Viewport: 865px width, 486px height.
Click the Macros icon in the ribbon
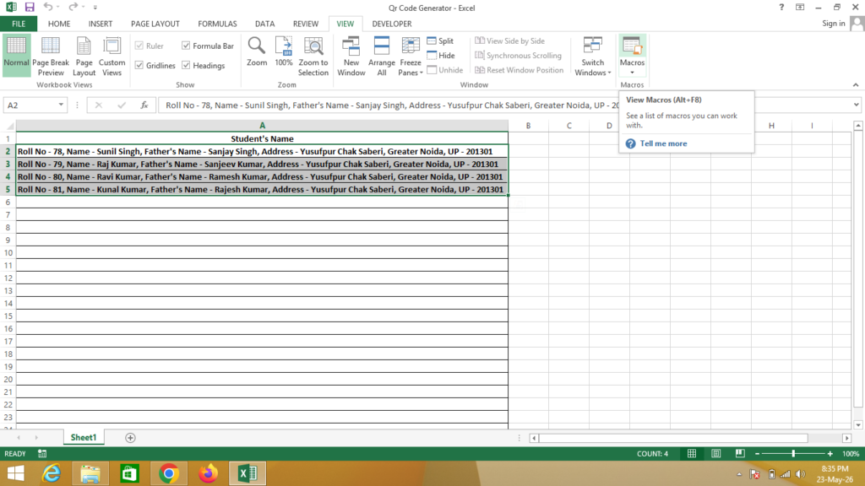tap(632, 46)
